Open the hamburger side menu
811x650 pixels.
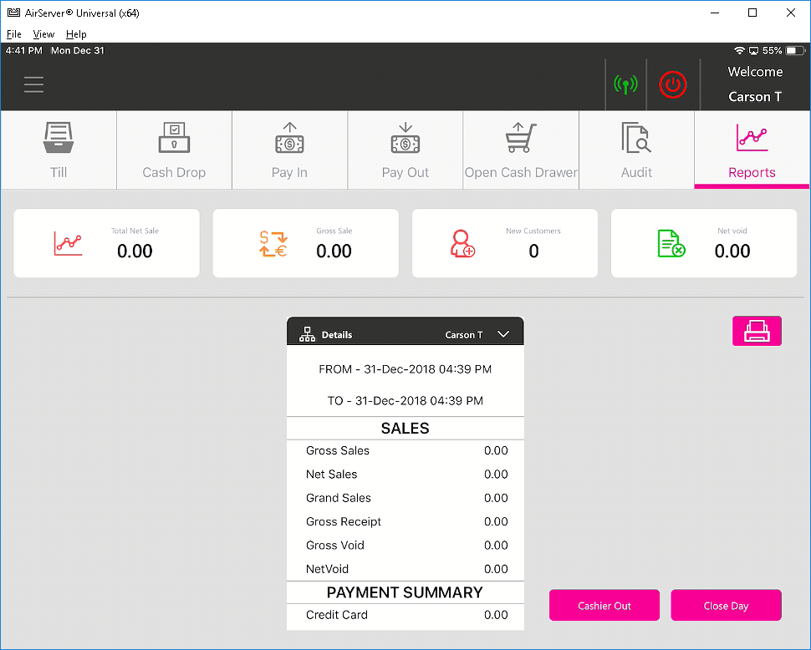click(33, 85)
